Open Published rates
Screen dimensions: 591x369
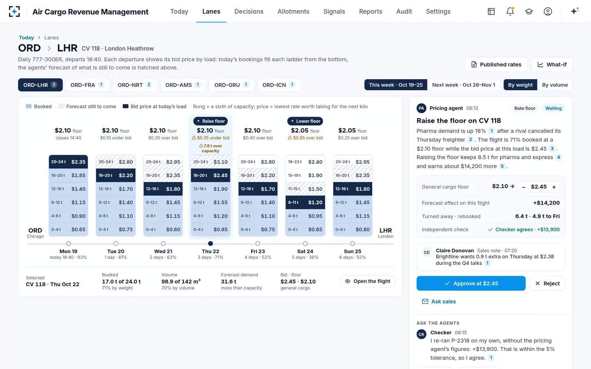point(496,64)
